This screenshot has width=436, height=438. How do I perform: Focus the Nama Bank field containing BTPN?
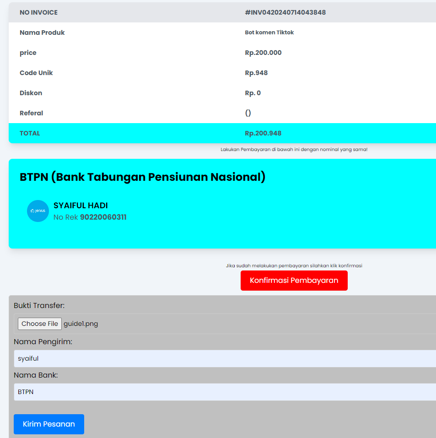(225, 392)
